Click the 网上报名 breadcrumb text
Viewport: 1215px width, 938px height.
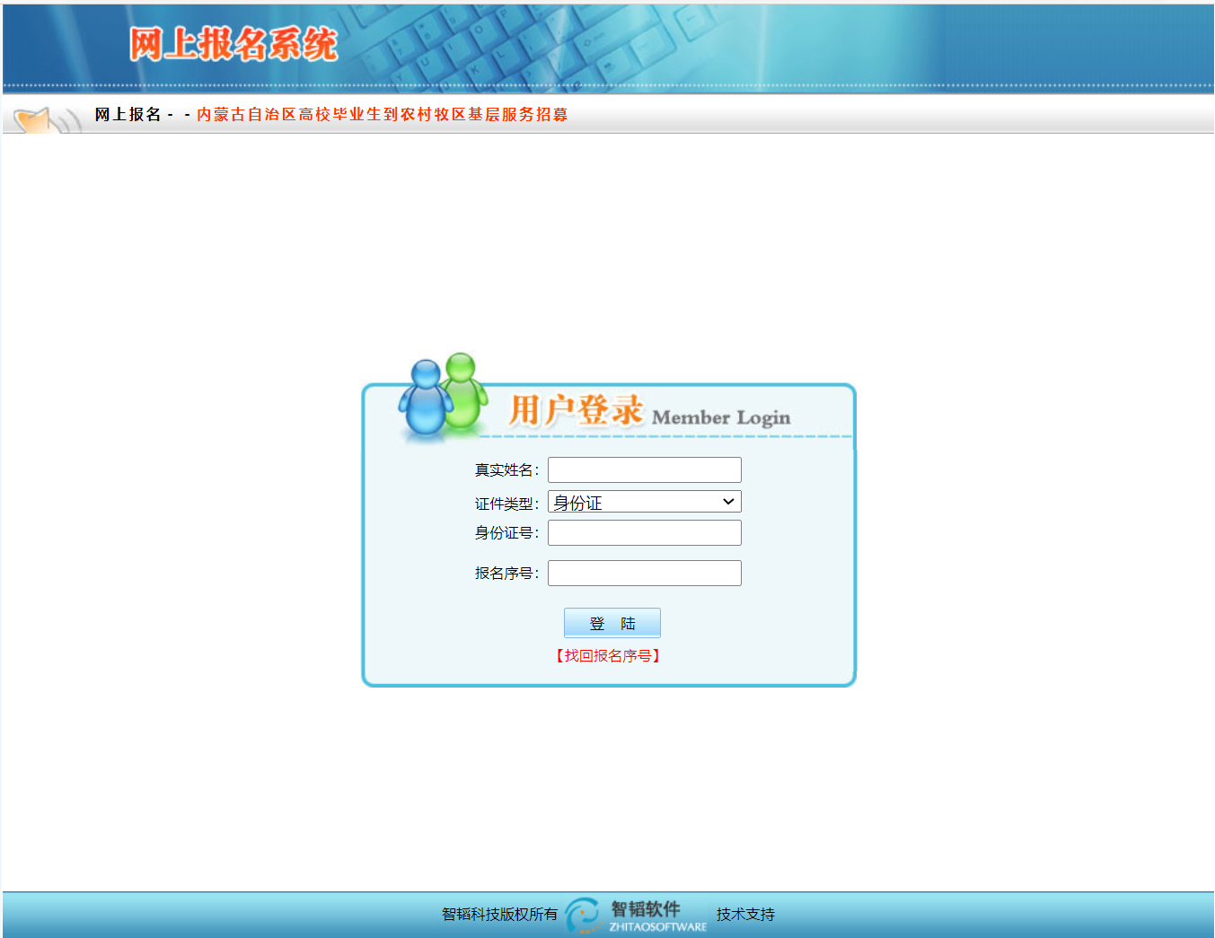coord(128,115)
